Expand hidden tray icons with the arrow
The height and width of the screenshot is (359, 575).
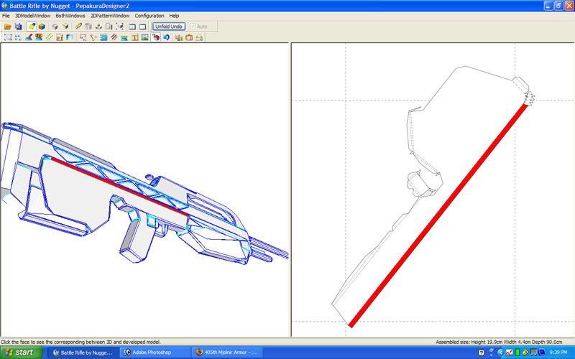point(500,353)
